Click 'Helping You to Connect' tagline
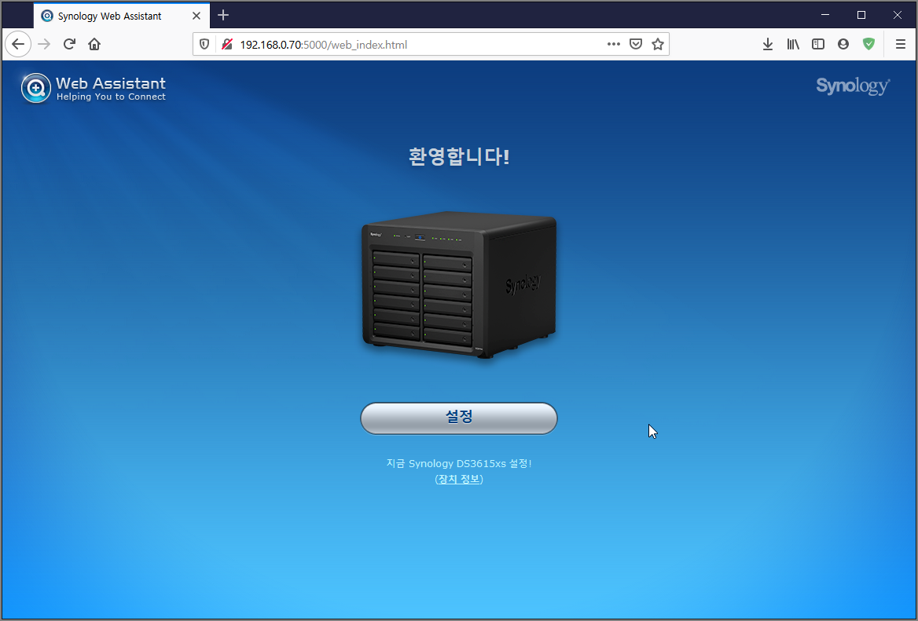Viewport: 918px width, 621px height. tap(112, 97)
